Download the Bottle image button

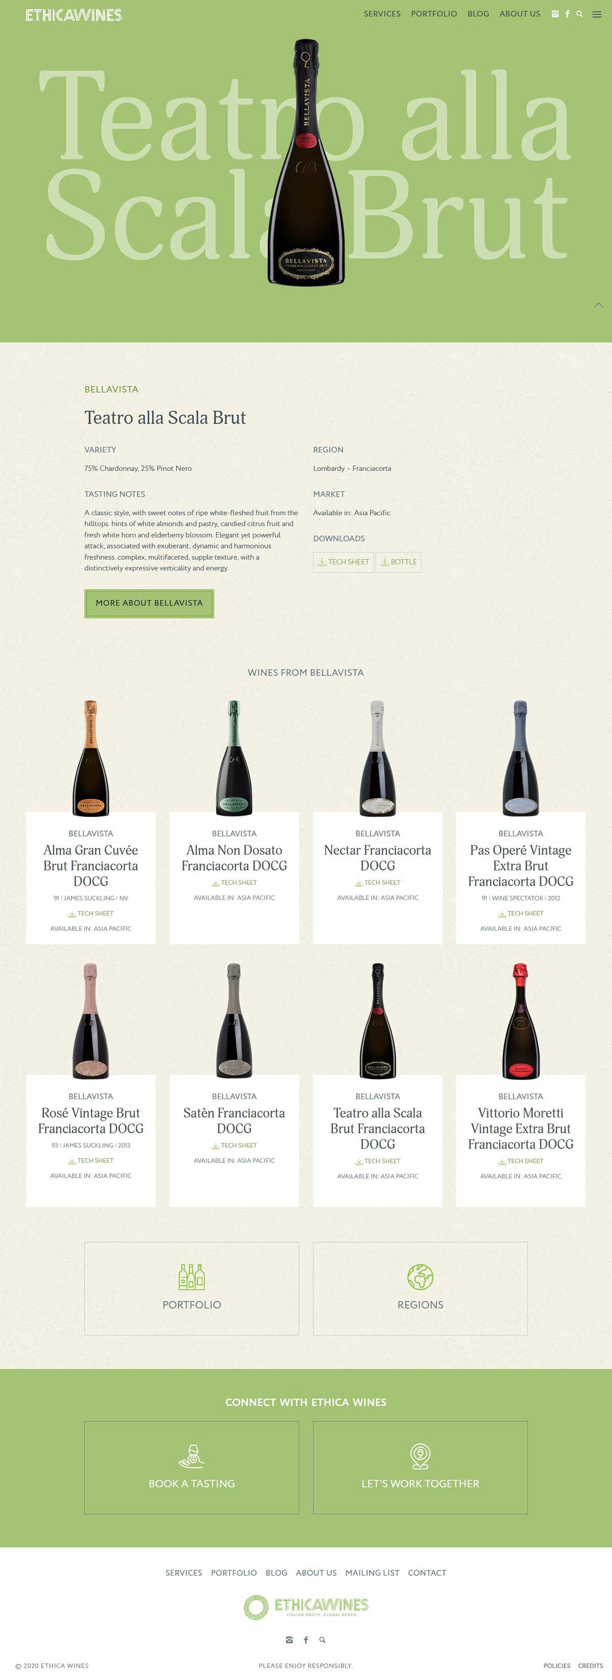[x=398, y=562]
